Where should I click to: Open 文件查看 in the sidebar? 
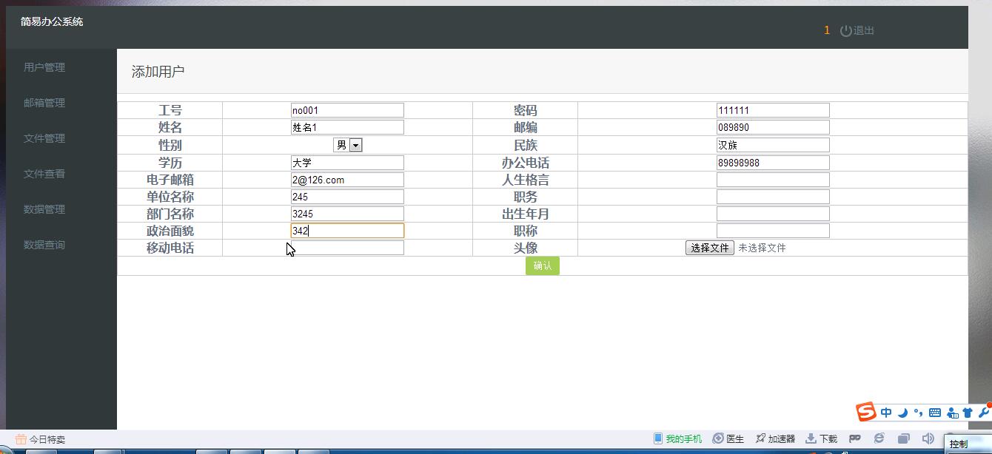(44, 174)
